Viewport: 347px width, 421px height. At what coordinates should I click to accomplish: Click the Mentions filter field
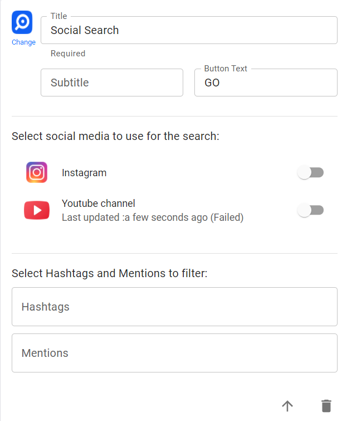click(174, 353)
